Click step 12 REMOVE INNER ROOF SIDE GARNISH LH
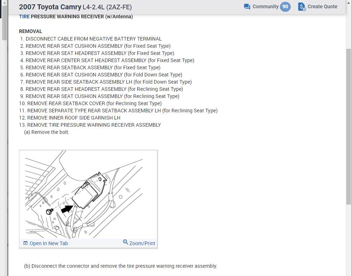The height and width of the screenshot is (276, 352). [x=70, y=118]
